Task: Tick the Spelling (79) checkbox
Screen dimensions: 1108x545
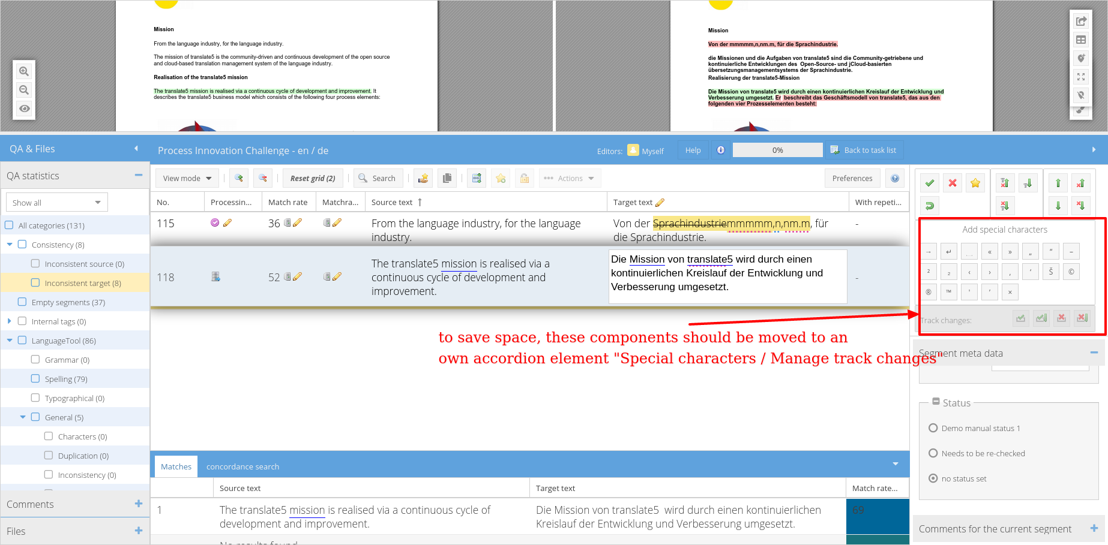Action: [35, 379]
